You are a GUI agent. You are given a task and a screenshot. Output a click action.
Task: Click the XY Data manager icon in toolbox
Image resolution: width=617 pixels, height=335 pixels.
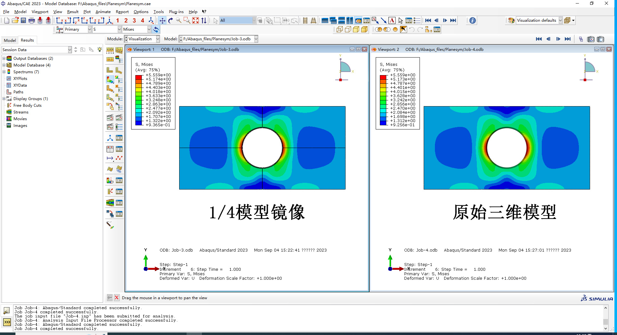point(119,149)
